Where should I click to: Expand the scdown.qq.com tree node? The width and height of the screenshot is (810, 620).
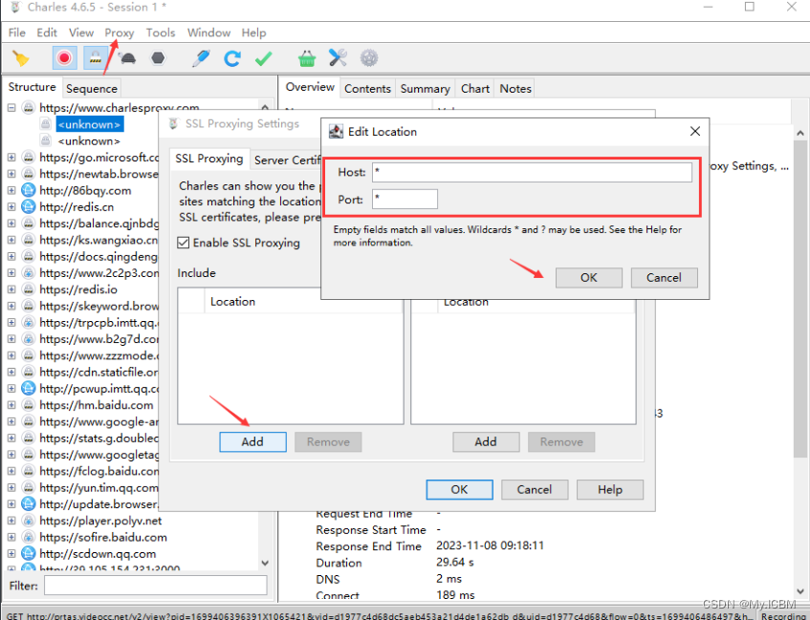[x=11, y=554]
